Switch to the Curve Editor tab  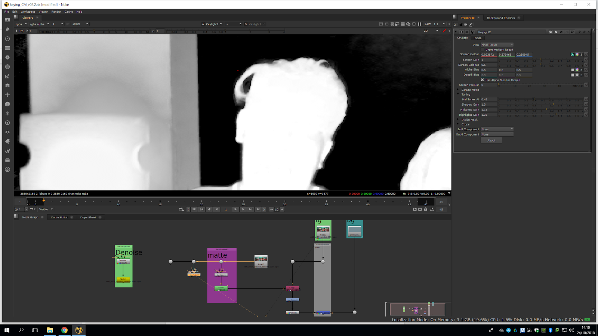click(59, 217)
